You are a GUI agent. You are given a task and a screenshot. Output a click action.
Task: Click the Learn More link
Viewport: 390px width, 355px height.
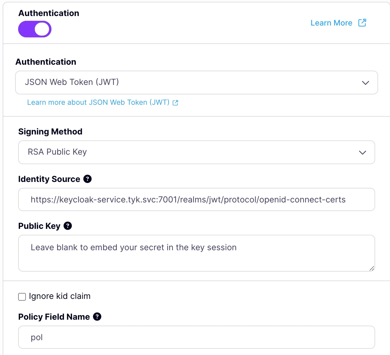331,23
